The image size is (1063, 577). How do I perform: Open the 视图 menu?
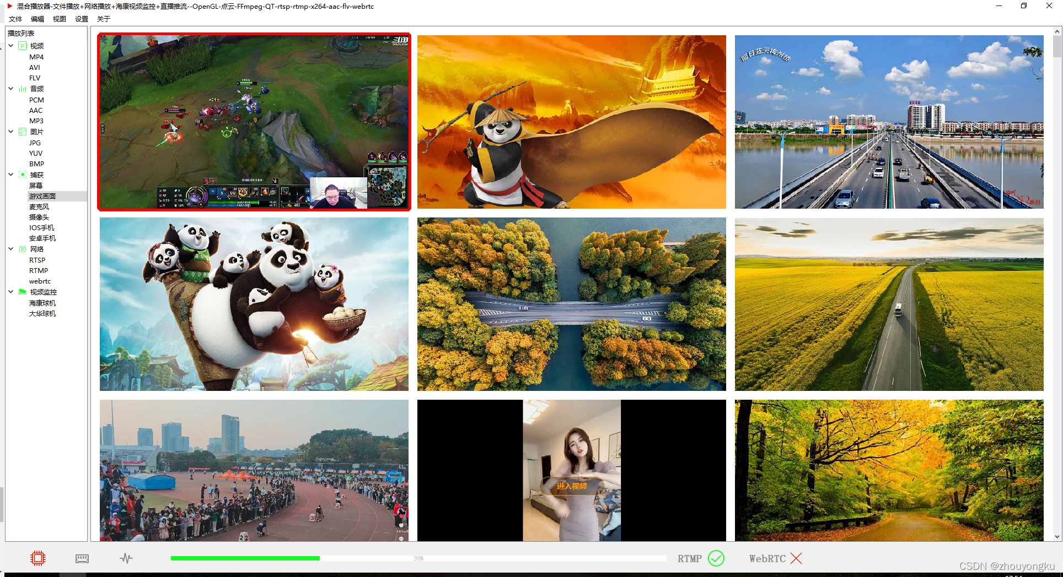[x=60, y=19]
